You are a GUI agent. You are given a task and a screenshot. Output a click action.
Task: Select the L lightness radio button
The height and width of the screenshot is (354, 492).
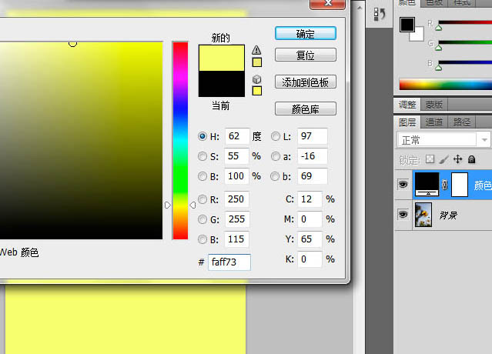[276, 136]
